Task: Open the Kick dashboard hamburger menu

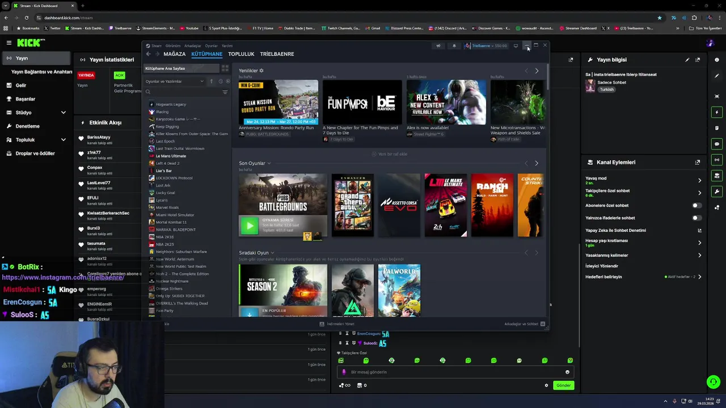Action: [9, 42]
